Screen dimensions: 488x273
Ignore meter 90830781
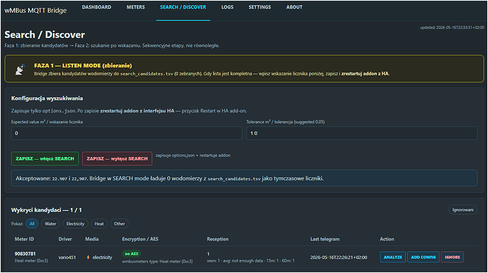coord(452,257)
